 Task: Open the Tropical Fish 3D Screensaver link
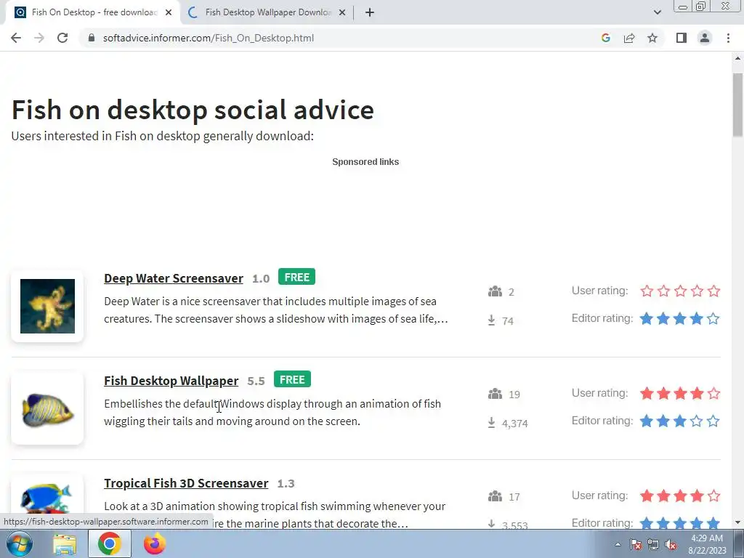click(186, 483)
